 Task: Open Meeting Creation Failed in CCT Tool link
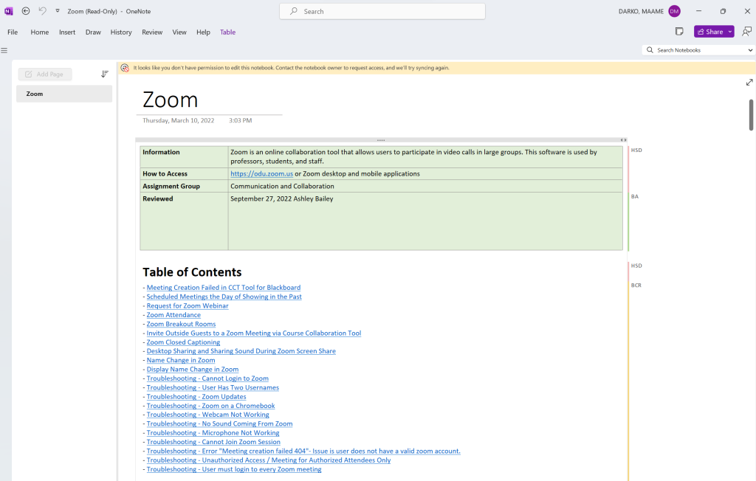pos(224,288)
